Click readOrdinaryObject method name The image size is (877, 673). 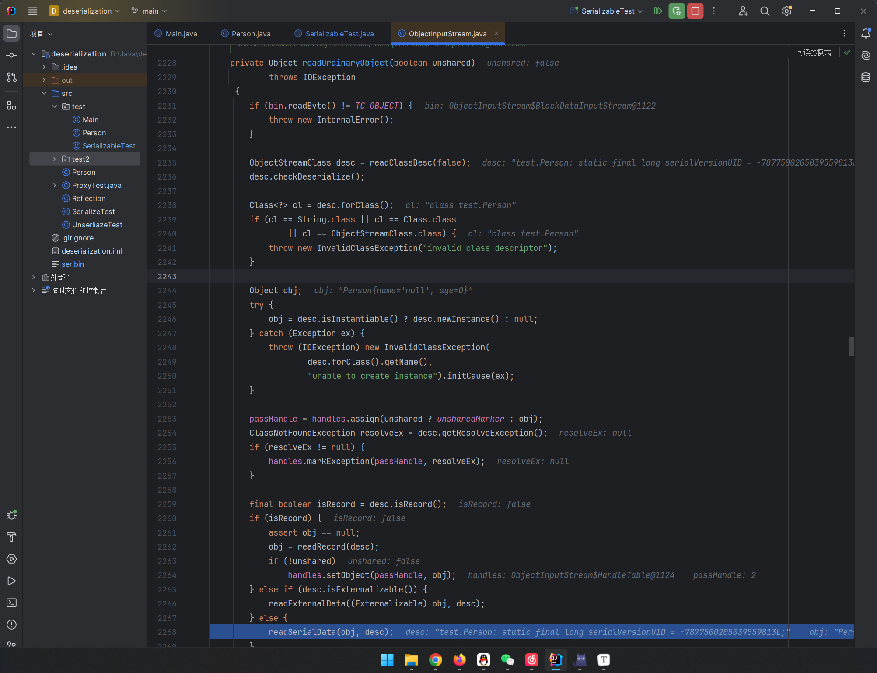coord(346,63)
